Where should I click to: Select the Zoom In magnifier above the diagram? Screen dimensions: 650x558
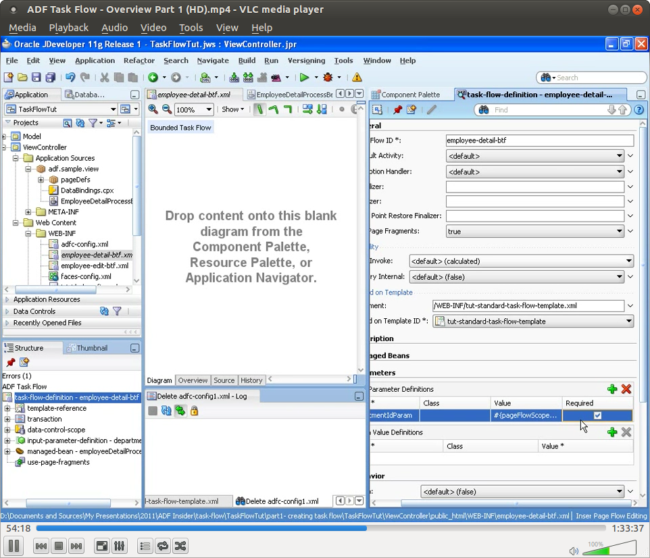(153, 109)
